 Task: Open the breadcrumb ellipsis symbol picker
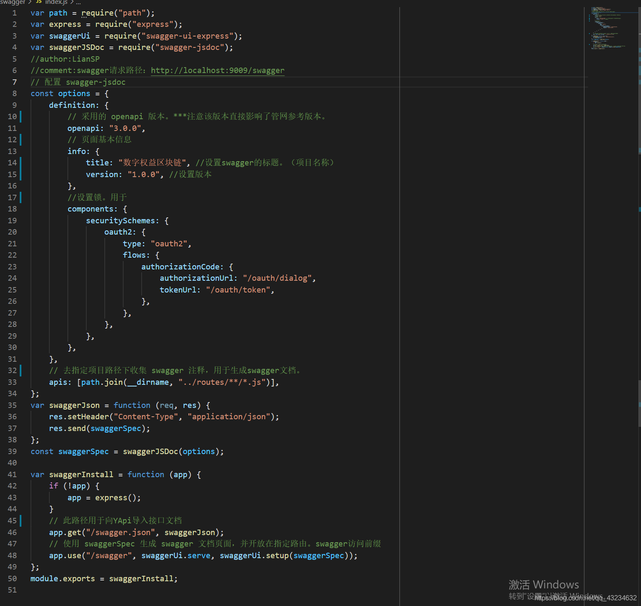click(x=78, y=2)
